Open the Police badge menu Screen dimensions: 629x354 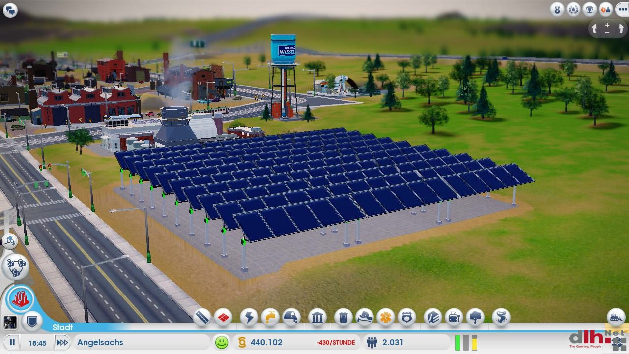(x=407, y=318)
